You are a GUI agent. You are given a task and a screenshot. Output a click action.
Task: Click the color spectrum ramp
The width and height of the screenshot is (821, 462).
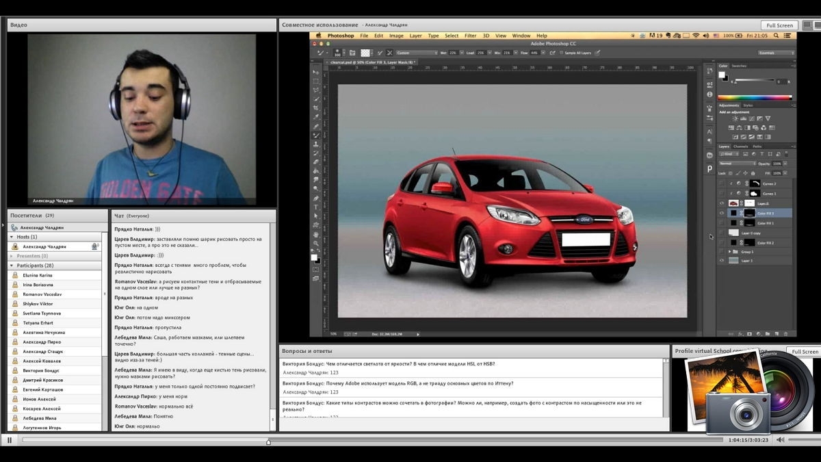pos(755,98)
